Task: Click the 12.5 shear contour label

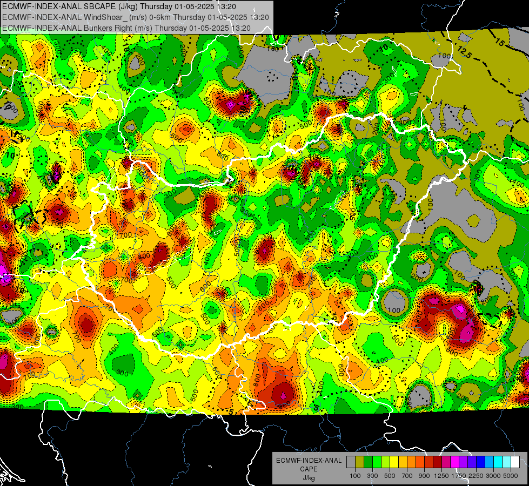Action: click(464, 52)
